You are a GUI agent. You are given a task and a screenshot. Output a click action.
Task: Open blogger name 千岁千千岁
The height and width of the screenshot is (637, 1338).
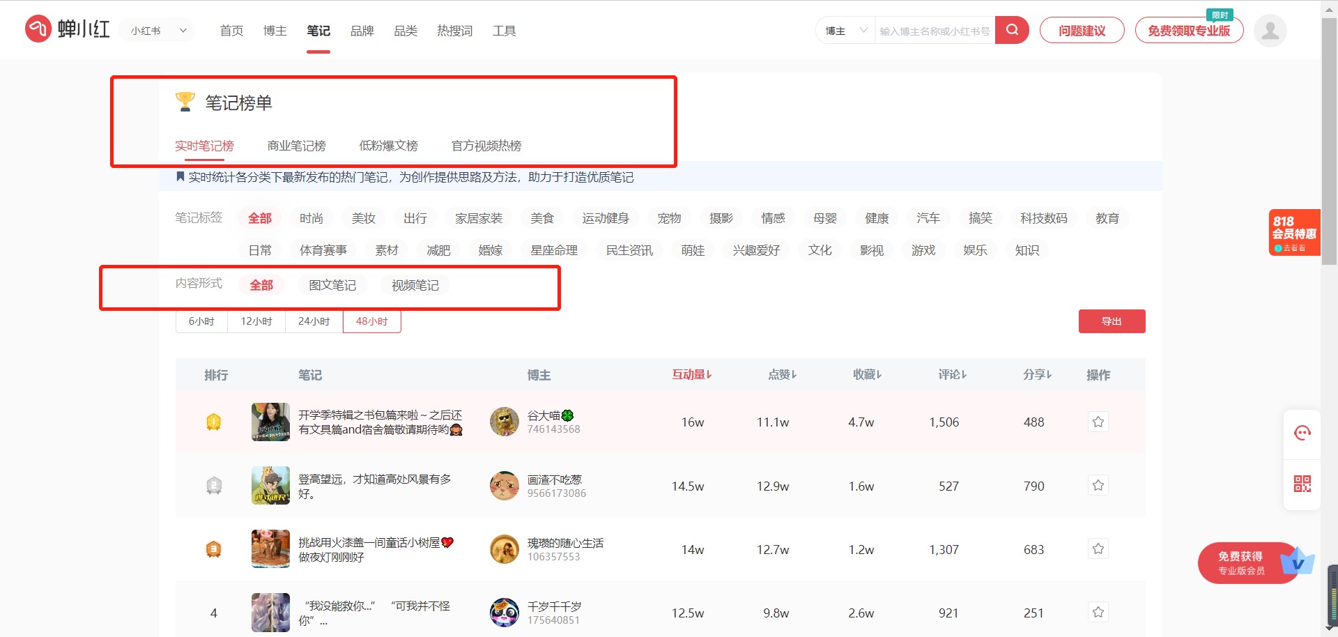[x=554, y=606]
